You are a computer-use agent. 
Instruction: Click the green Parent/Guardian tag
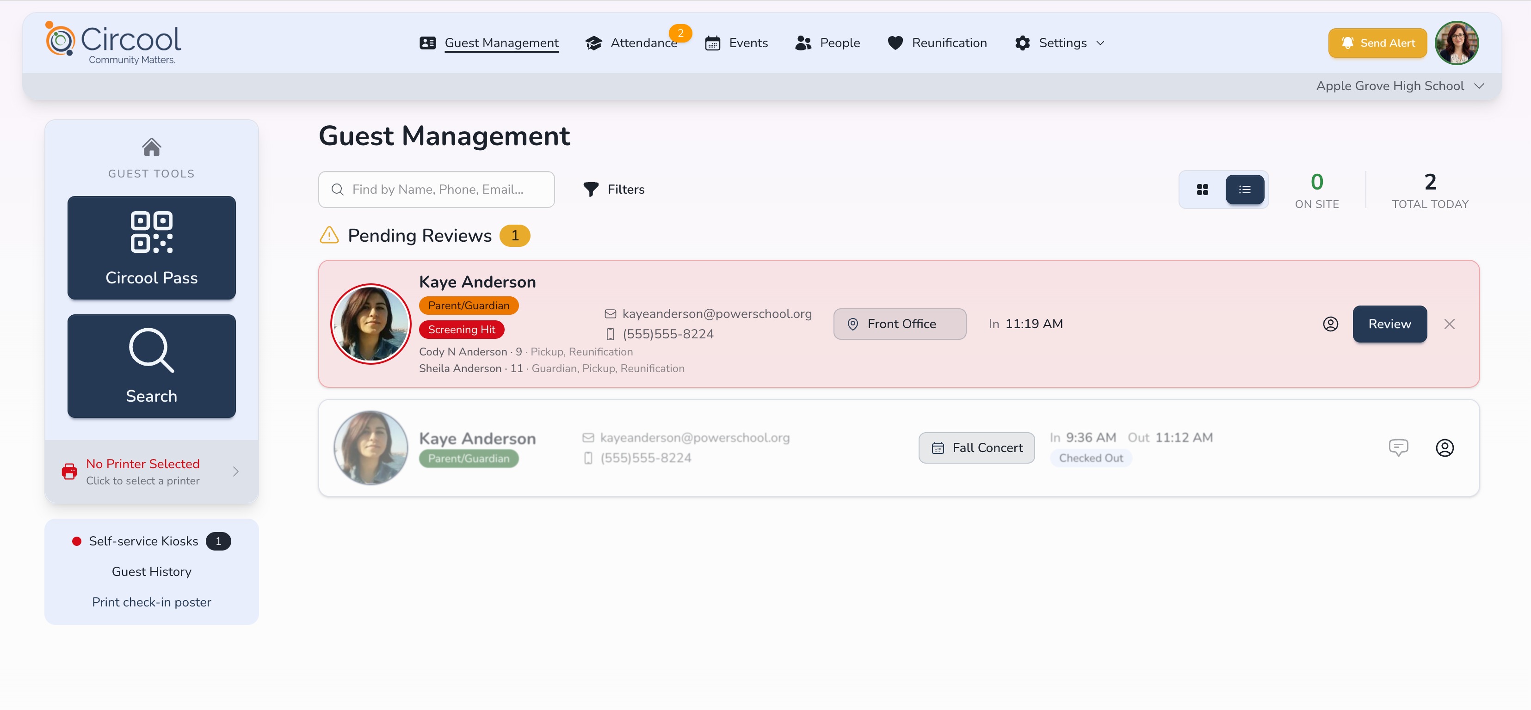point(469,458)
